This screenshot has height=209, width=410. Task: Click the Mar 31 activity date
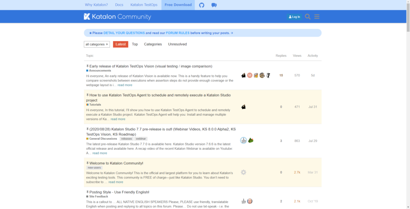[313, 173]
